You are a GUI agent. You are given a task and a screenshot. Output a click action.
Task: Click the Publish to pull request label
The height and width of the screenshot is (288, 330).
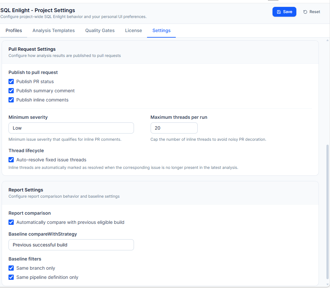pyautogui.click(x=33, y=73)
